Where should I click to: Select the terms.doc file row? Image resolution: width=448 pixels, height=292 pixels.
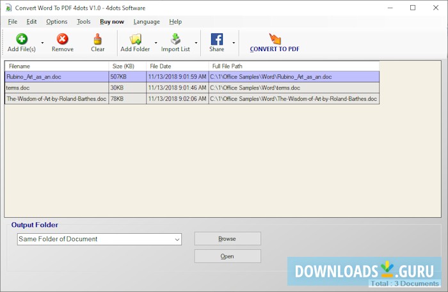[192, 88]
